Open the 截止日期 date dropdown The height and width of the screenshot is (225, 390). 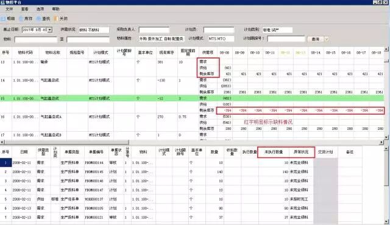[50, 30]
